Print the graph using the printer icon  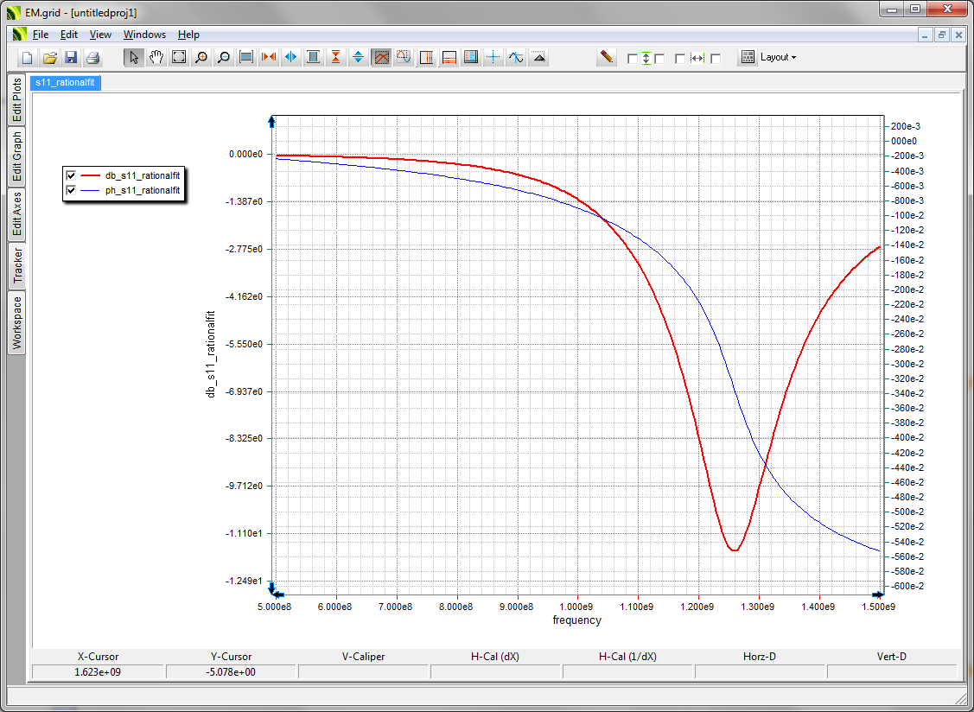[x=92, y=58]
